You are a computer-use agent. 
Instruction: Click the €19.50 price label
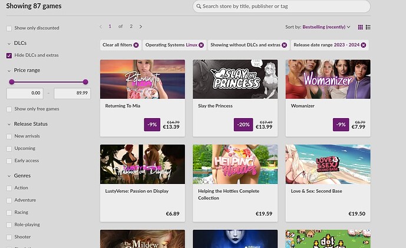(357, 214)
